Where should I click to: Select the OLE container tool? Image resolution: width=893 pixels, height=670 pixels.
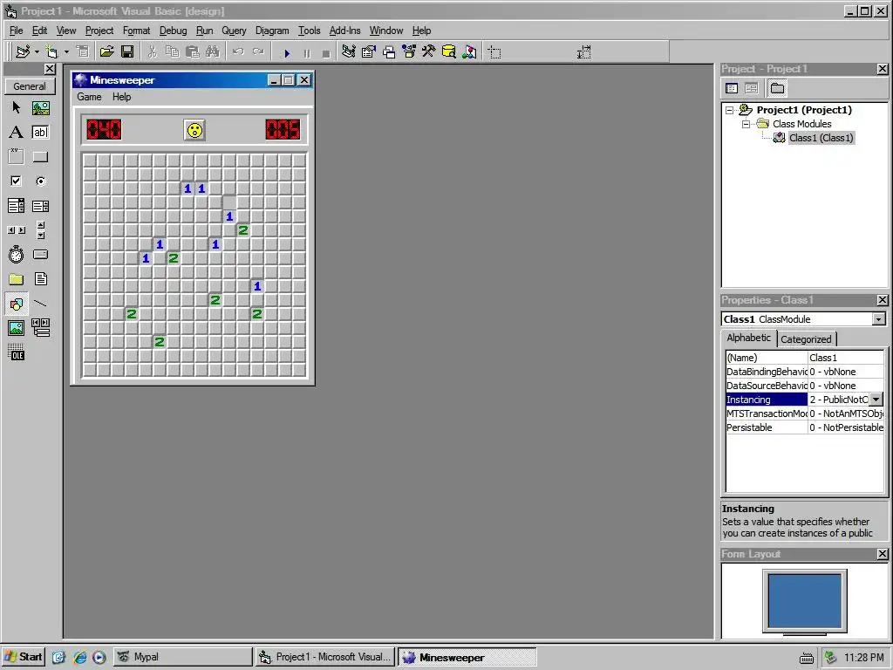pos(16,352)
